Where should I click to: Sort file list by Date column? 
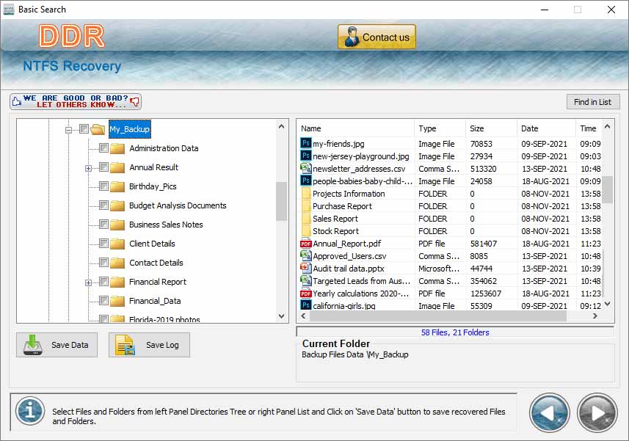pos(546,128)
